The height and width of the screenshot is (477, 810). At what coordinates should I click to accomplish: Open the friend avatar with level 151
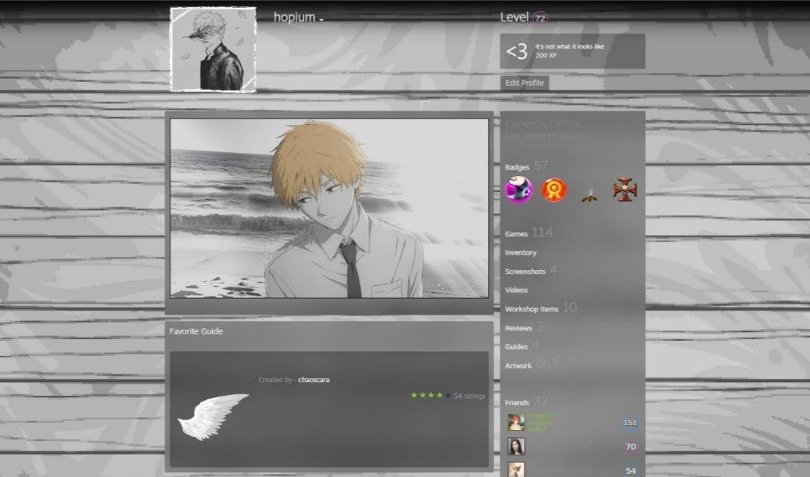coord(516,422)
